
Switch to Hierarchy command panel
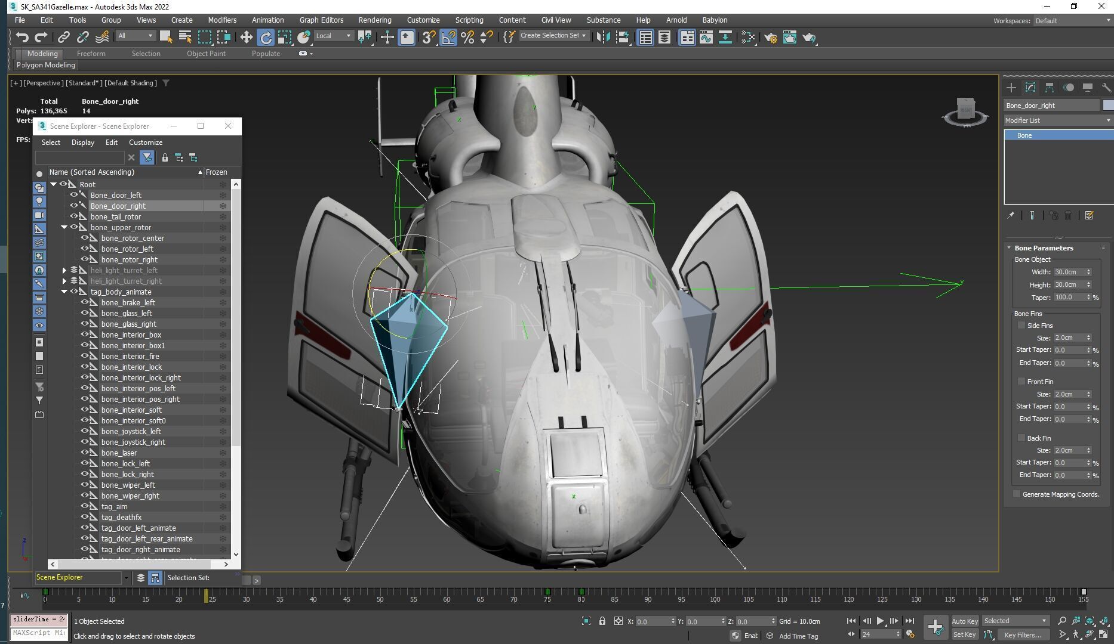[1050, 88]
